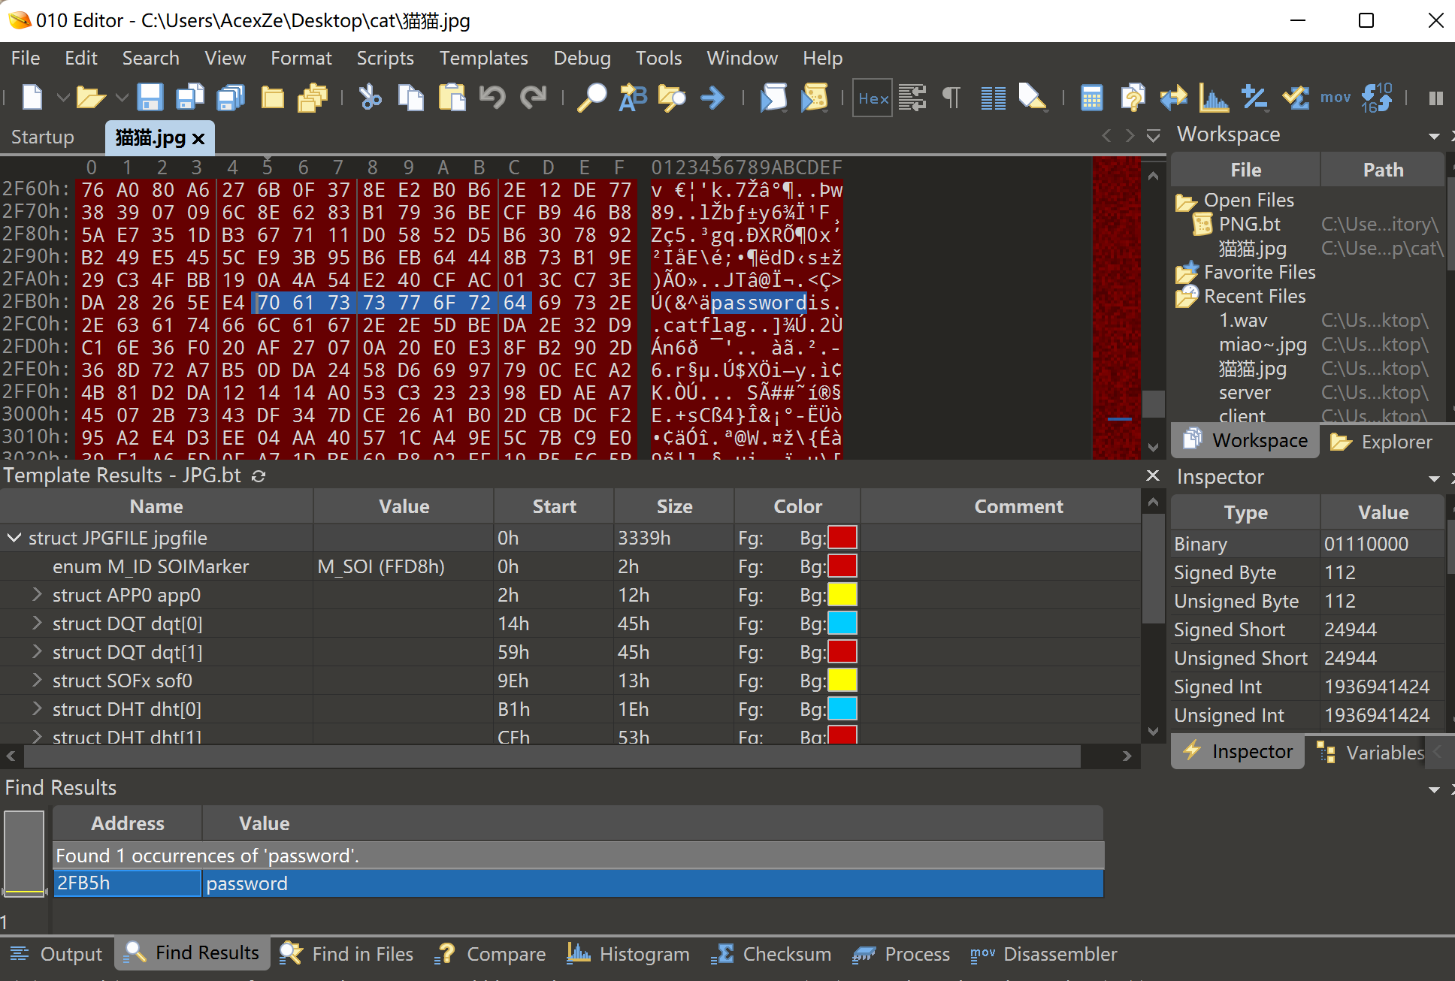The width and height of the screenshot is (1455, 981).
Task: Click the Hex Operations plus-minus icon
Action: tap(1254, 98)
